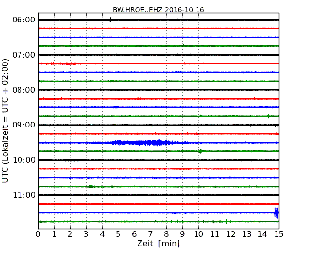
Task: Click the x-axis tick label 11
Action: pos(215,234)
